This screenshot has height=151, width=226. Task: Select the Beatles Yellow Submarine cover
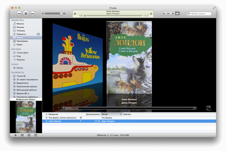pyautogui.click(x=77, y=58)
